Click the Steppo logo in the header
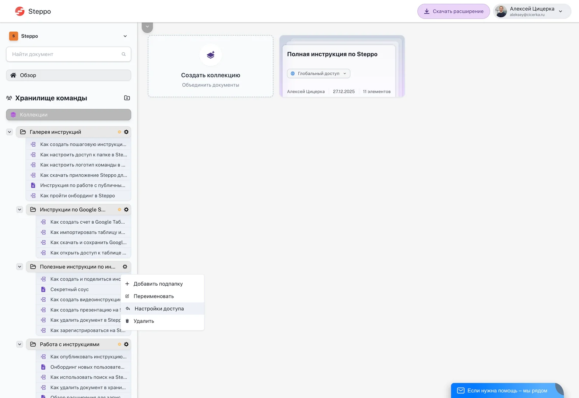The height and width of the screenshot is (398, 579). click(x=20, y=11)
